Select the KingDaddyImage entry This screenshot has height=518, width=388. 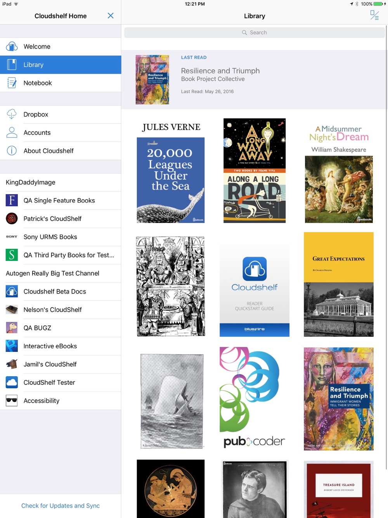click(x=61, y=182)
